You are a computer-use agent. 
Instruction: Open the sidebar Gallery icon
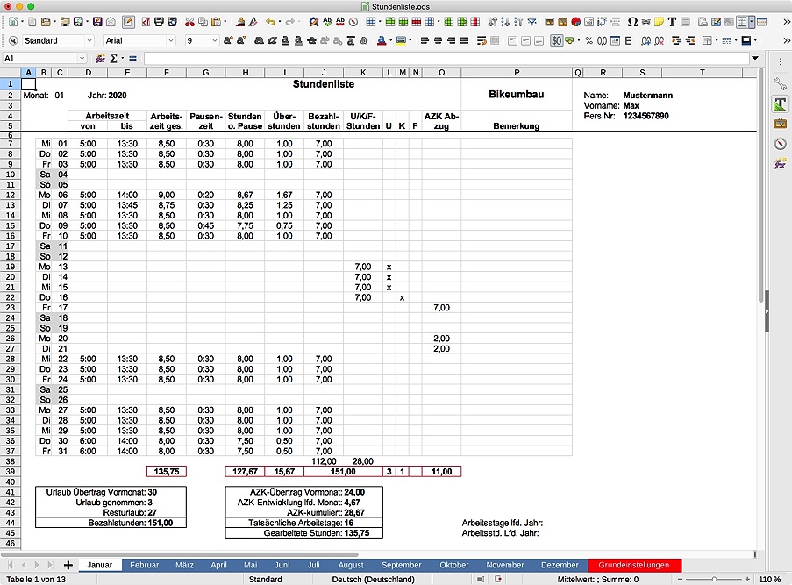[x=781, y=124]
